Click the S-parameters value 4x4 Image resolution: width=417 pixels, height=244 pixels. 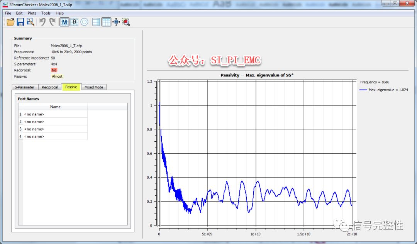coord(54,64)
